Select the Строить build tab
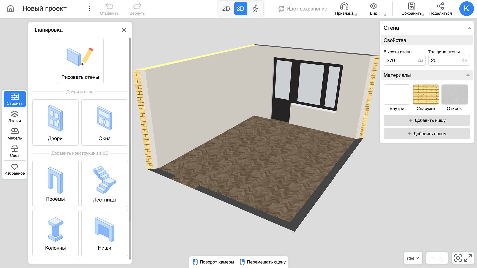Image resolution: width=477 pixels, height=268 pixels. [15, 99]
